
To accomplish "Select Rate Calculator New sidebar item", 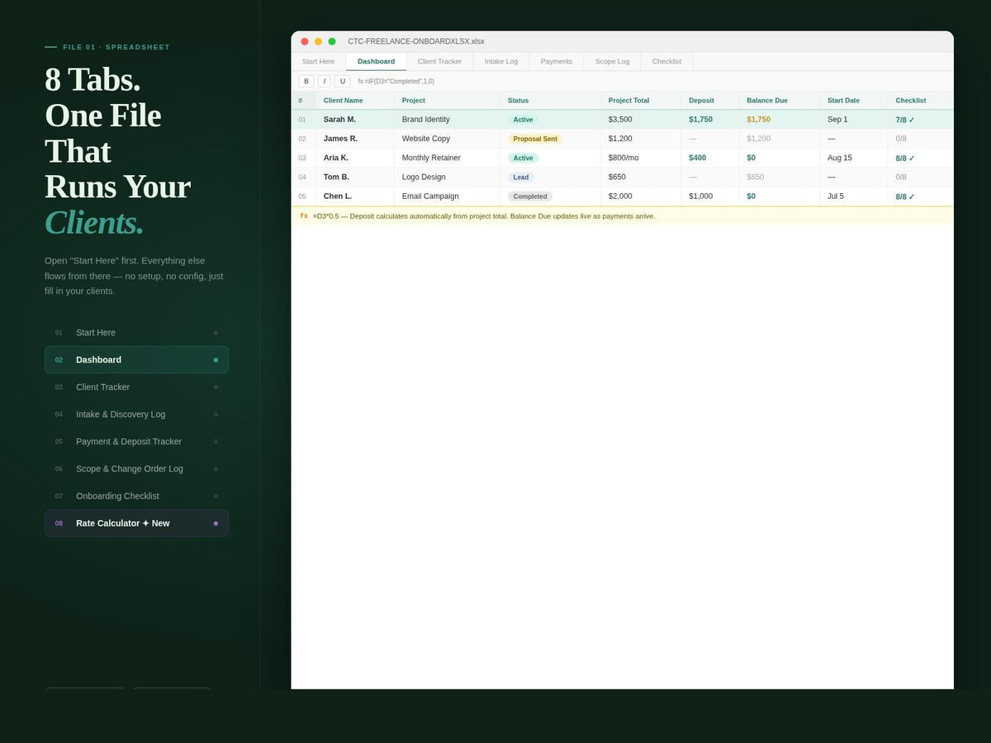I will (136, 523).
